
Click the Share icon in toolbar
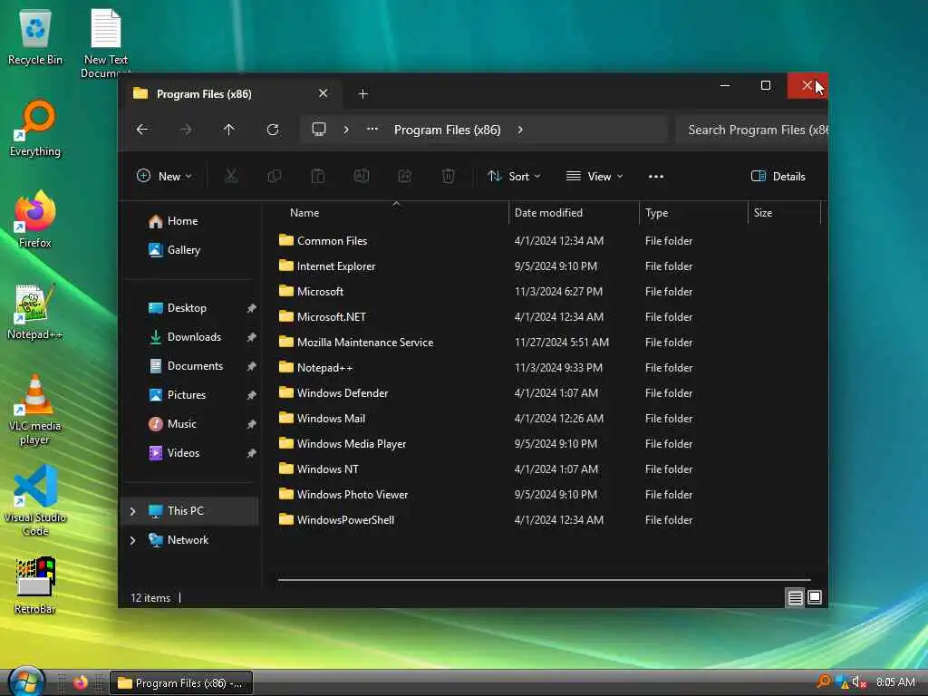point(405,176)
